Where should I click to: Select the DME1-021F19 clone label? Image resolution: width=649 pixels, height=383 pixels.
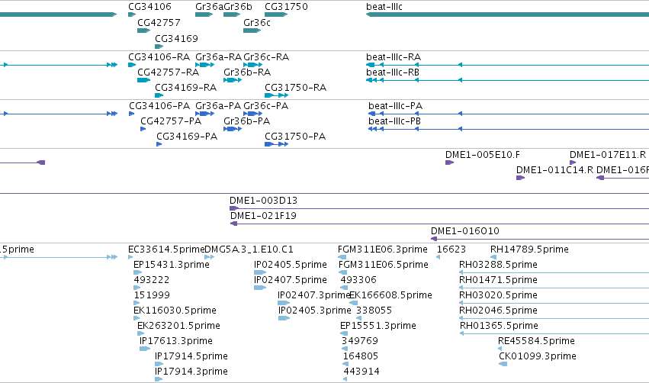[263, 216]
